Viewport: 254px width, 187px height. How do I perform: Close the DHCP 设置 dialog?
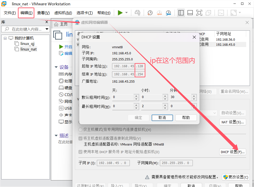(x=194, y=37)
